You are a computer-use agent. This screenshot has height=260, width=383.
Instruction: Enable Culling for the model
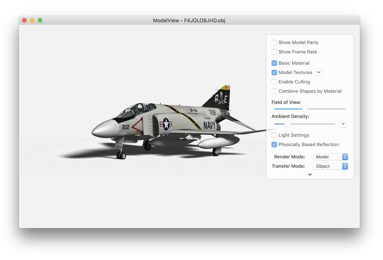(x=274, y=82)
